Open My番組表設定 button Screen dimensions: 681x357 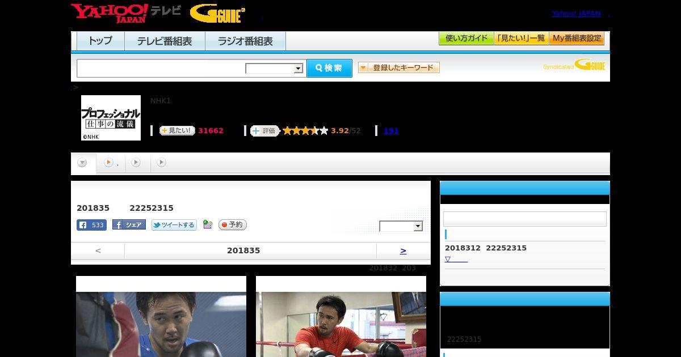pos(577,39)
